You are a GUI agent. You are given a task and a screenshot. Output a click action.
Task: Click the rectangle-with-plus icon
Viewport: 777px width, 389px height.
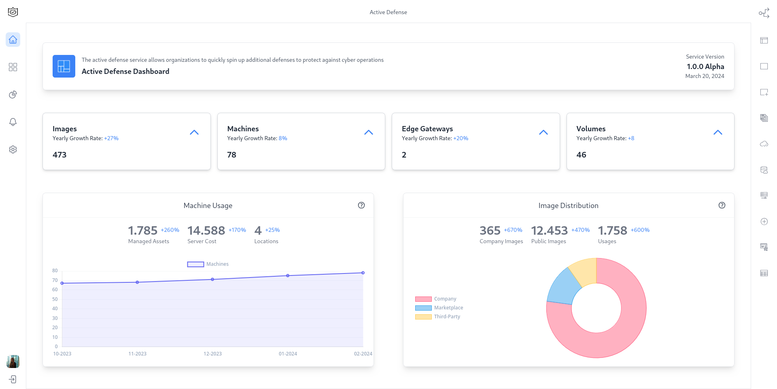coord(764,92)
